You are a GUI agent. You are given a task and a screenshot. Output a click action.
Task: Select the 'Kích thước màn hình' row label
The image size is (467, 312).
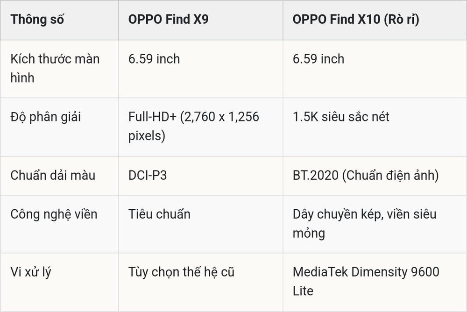click(55, 68)
